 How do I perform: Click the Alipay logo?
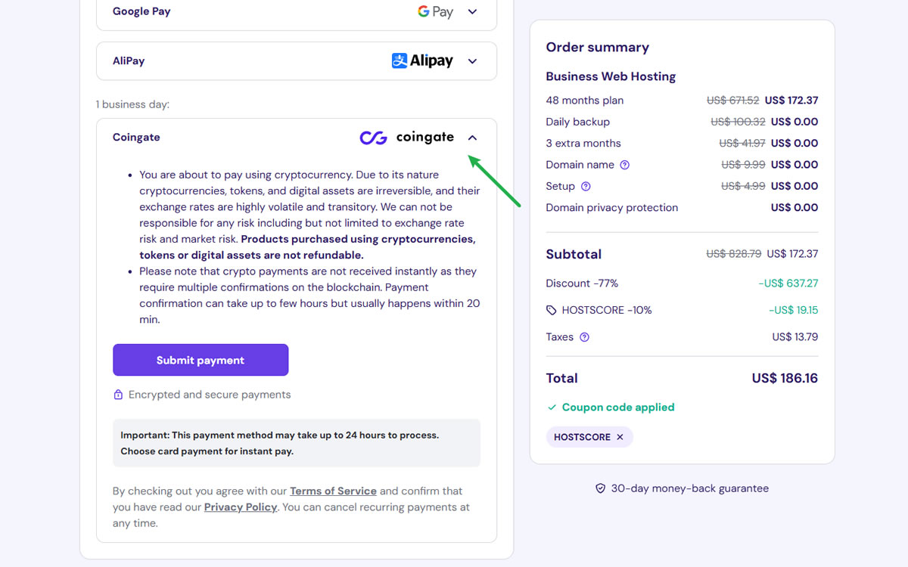pyautogui.click(x=422, y=60)
